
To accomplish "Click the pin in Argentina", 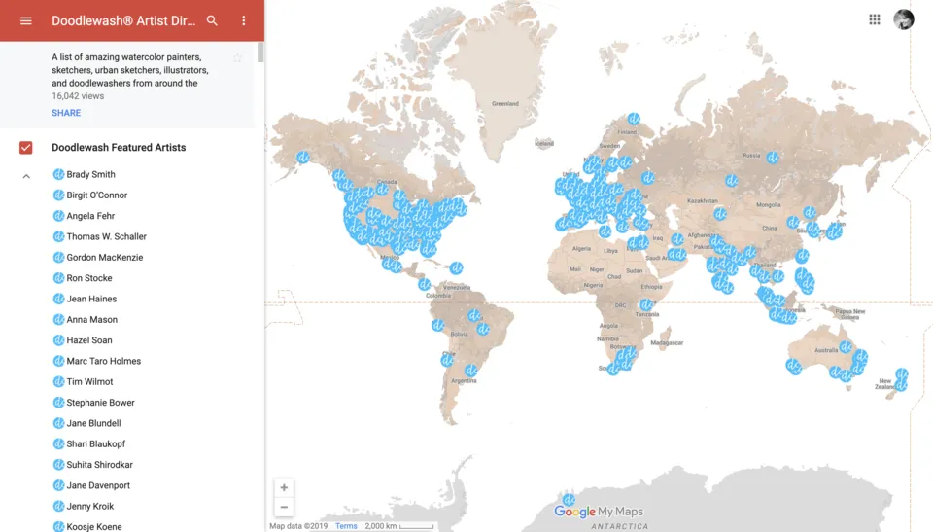I will coord(470,371).
